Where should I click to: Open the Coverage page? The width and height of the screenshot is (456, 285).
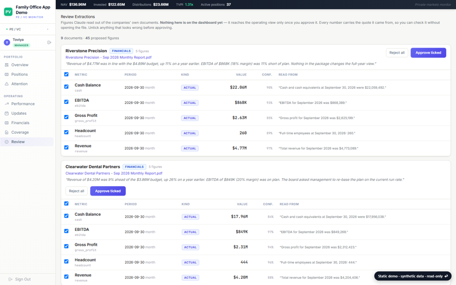coord(27,132)
